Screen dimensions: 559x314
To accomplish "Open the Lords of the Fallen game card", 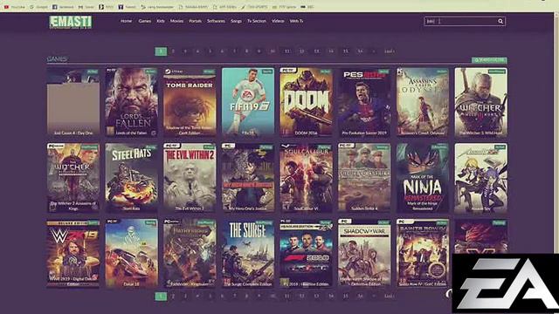I will click(x=132, y=102).
